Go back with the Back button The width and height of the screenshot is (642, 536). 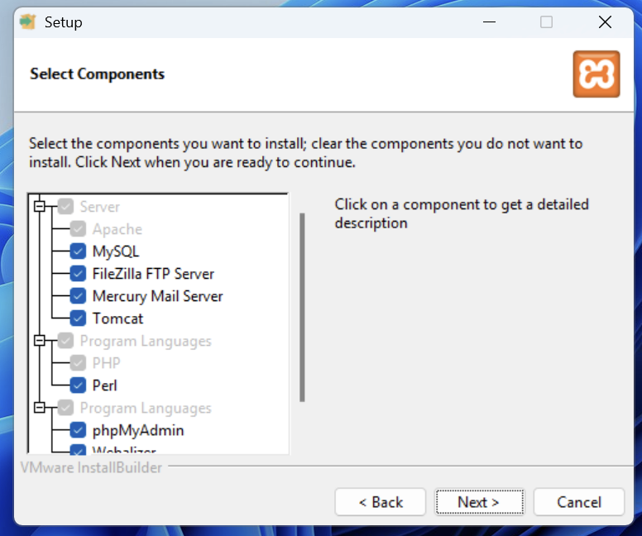pos(381,502)
